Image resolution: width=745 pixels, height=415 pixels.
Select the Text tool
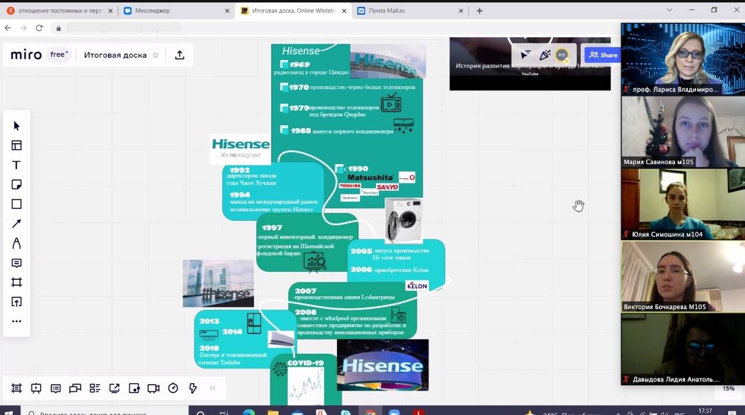pyautogui.click(x=16, y=165)
